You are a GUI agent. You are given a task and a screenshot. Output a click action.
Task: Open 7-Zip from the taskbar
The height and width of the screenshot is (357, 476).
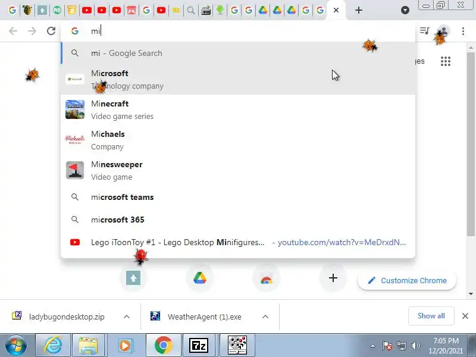199,345
